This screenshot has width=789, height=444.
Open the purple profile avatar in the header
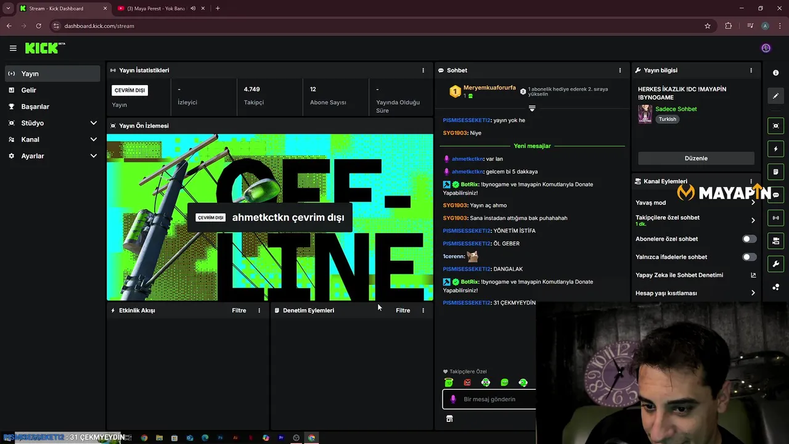(x=766, y=48)
